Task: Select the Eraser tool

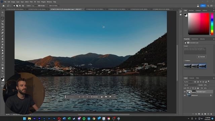Action: coord(2,45)
